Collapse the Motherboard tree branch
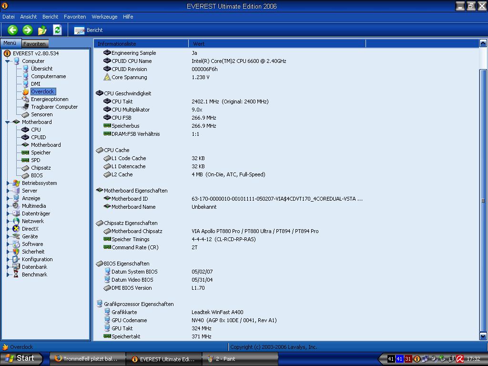The image size is (488, 366). coord(8,122)
